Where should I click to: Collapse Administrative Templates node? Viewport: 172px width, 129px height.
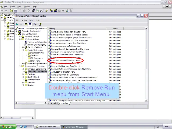click(x=20, y=66)
